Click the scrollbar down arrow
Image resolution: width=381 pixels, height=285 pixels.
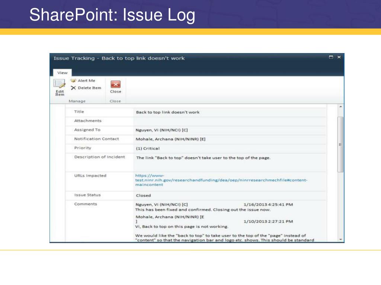coord(340,239)
